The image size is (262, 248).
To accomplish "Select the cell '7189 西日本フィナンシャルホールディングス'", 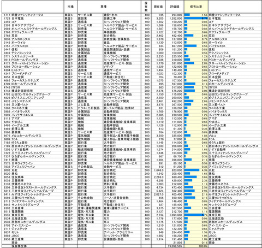I will [33, 146].
